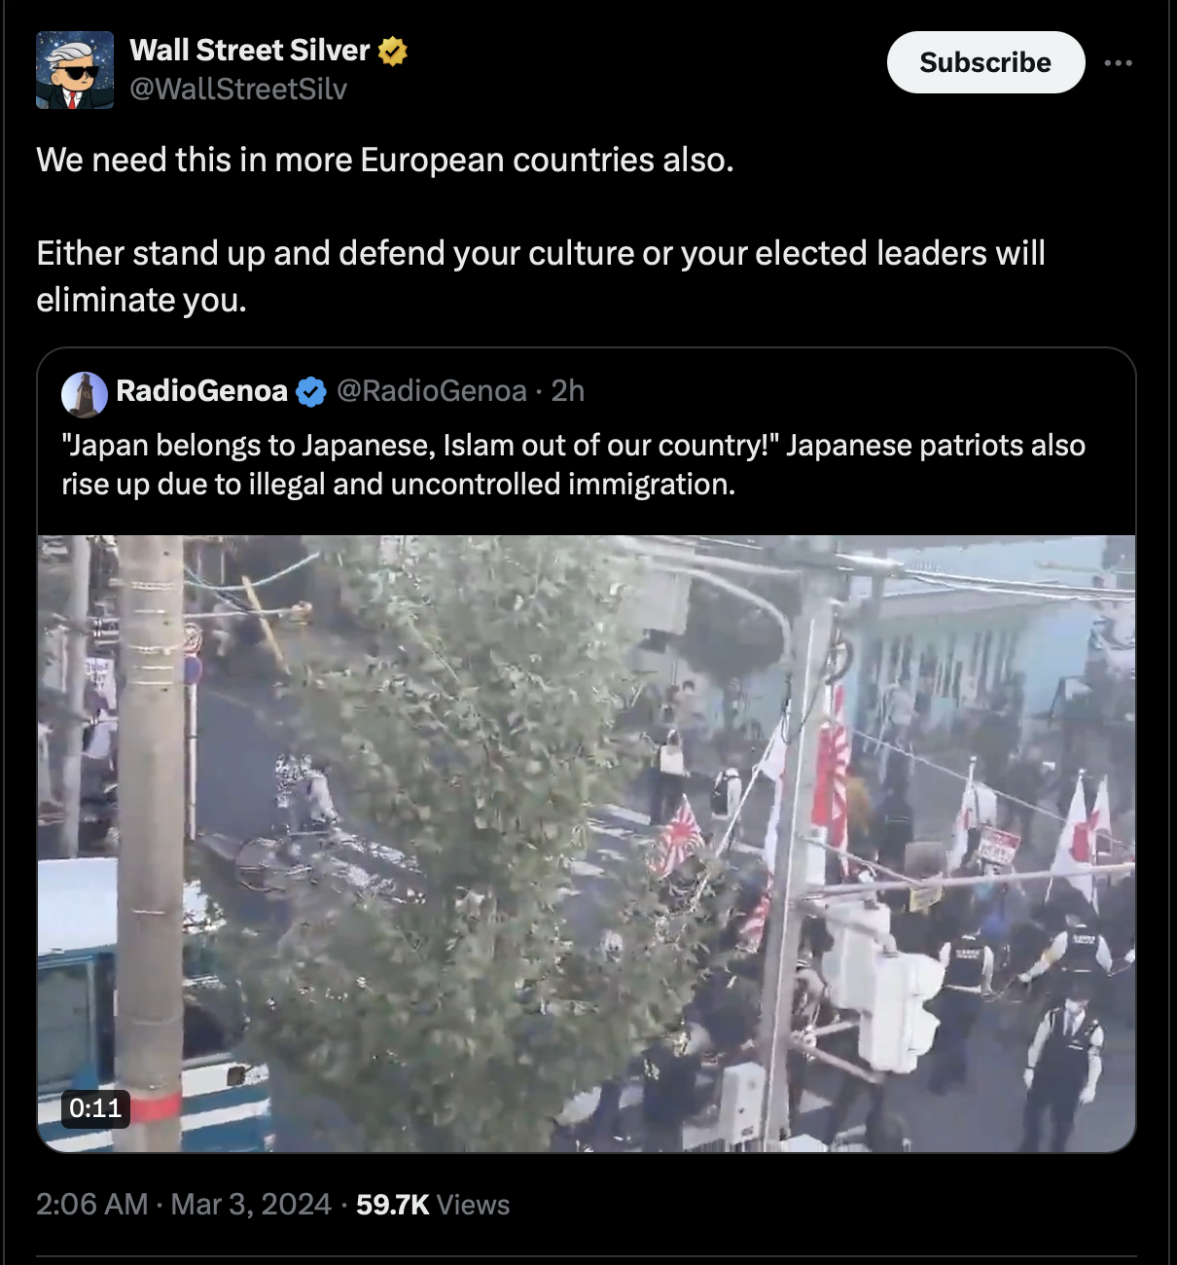Screen dimensions: 1177x1265
Task: Click the @RadioGenoa handle in the quoted post
Action: click(432, 391)
